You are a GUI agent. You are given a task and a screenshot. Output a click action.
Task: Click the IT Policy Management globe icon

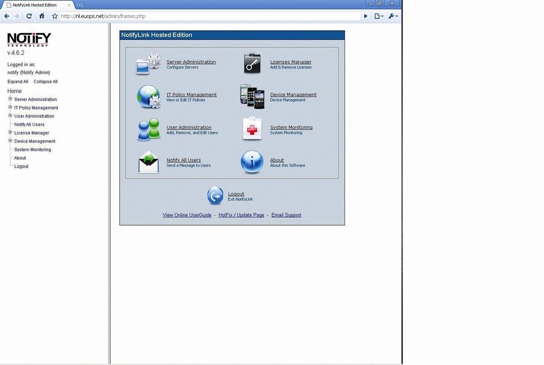[x=149, y=97]
